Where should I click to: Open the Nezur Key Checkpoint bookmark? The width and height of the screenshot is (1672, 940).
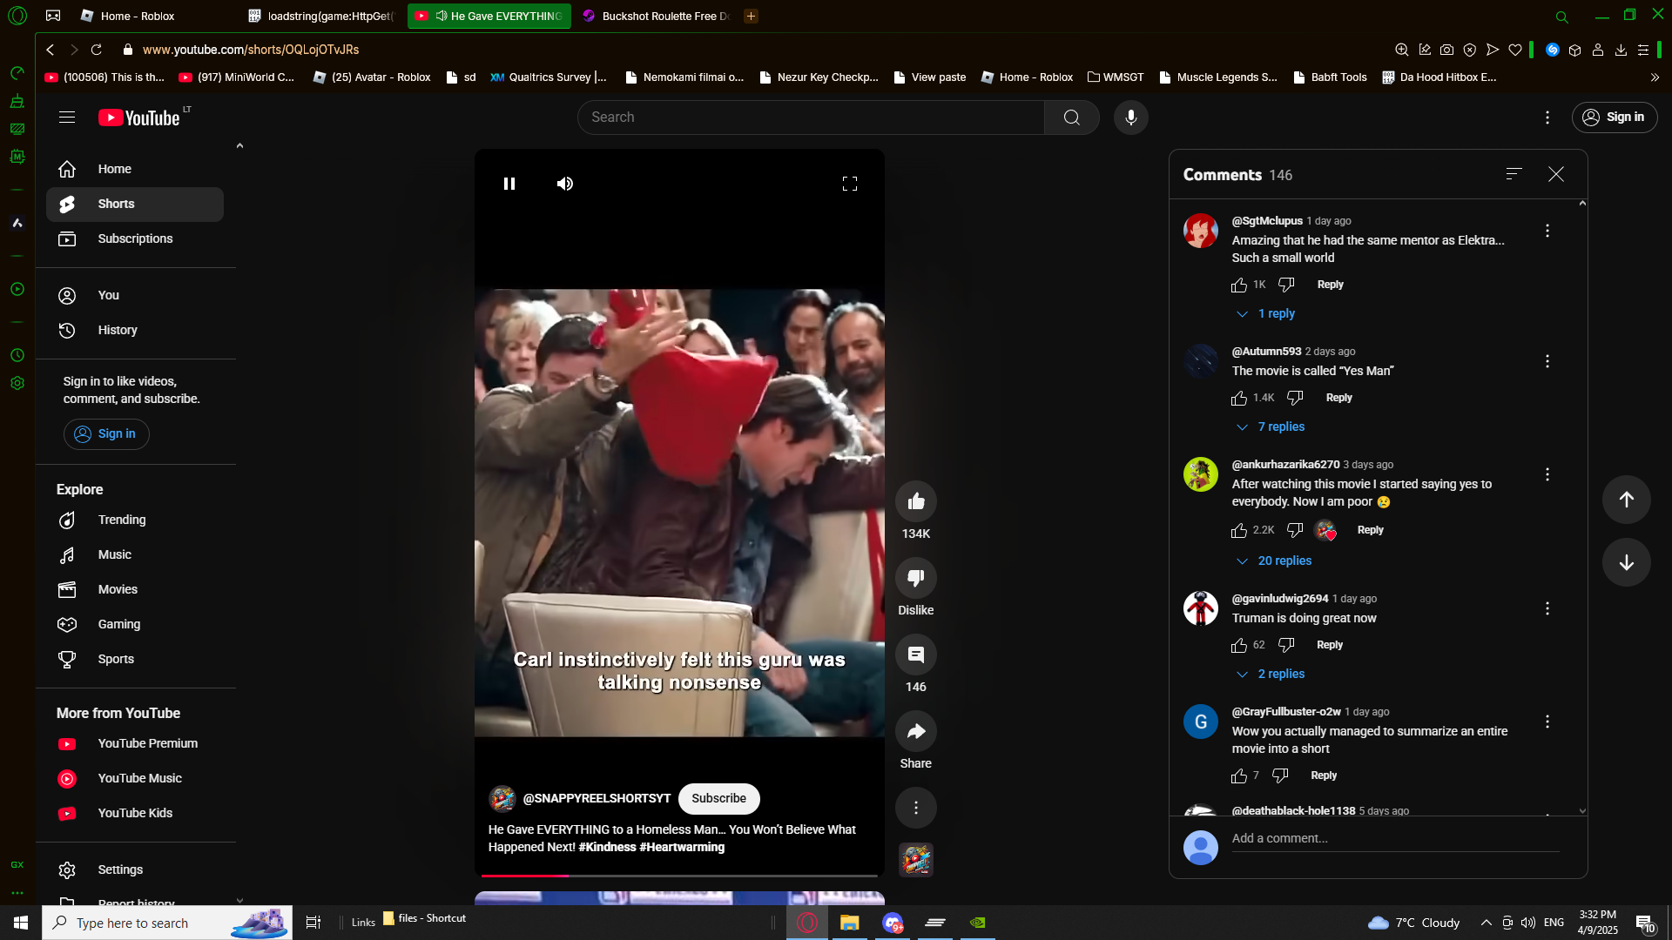coord(819,77)
